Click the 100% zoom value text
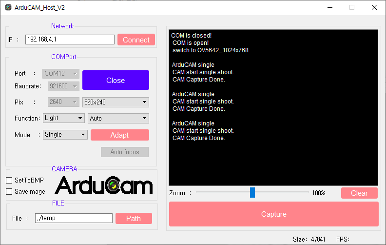 tap(319, 193)
